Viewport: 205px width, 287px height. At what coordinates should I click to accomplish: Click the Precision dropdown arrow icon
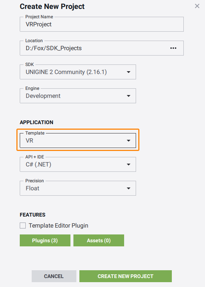(x=129, y=188)
